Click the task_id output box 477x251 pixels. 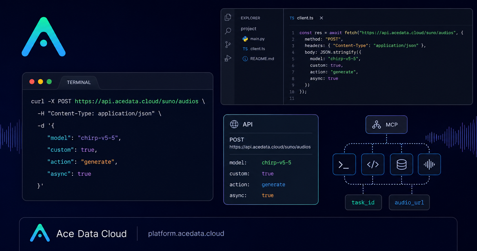[x=363, y=202]
